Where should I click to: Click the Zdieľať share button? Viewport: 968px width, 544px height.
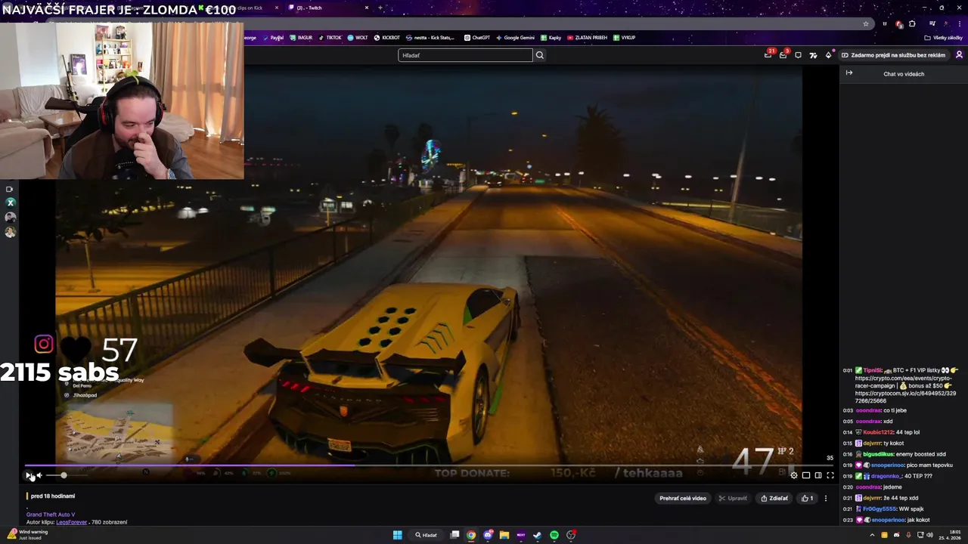pyautogui.click(x=774, y=499)
